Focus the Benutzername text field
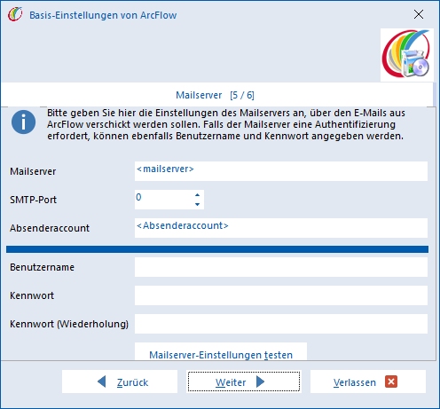This screenshot has width=440, height=409. [281, 267]
